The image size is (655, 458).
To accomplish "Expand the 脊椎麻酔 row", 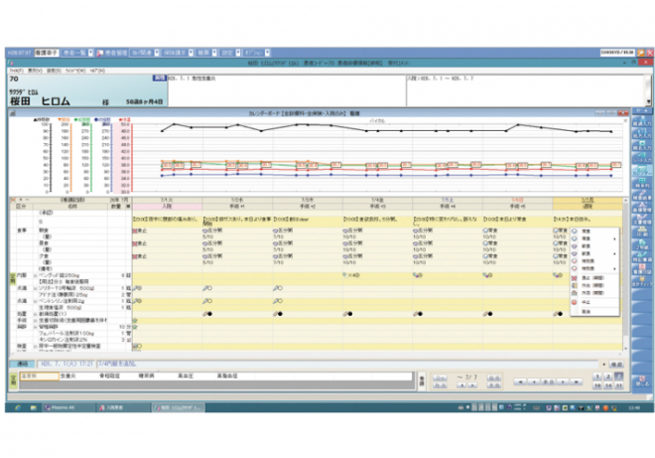I will [36, 327].
